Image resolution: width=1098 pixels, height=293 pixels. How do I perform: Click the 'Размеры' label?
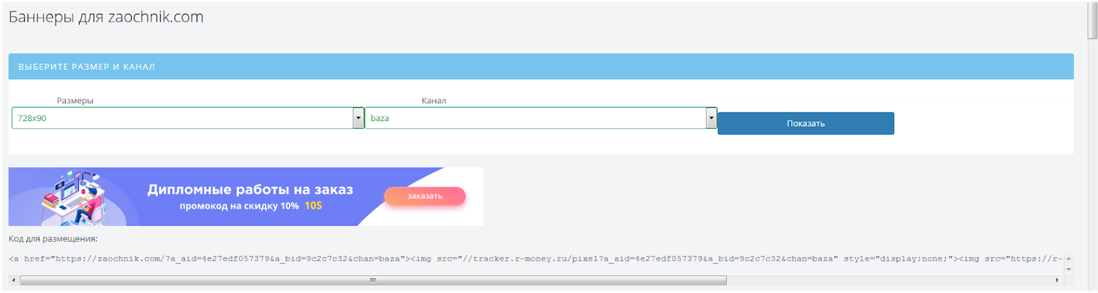coord(75,101)
